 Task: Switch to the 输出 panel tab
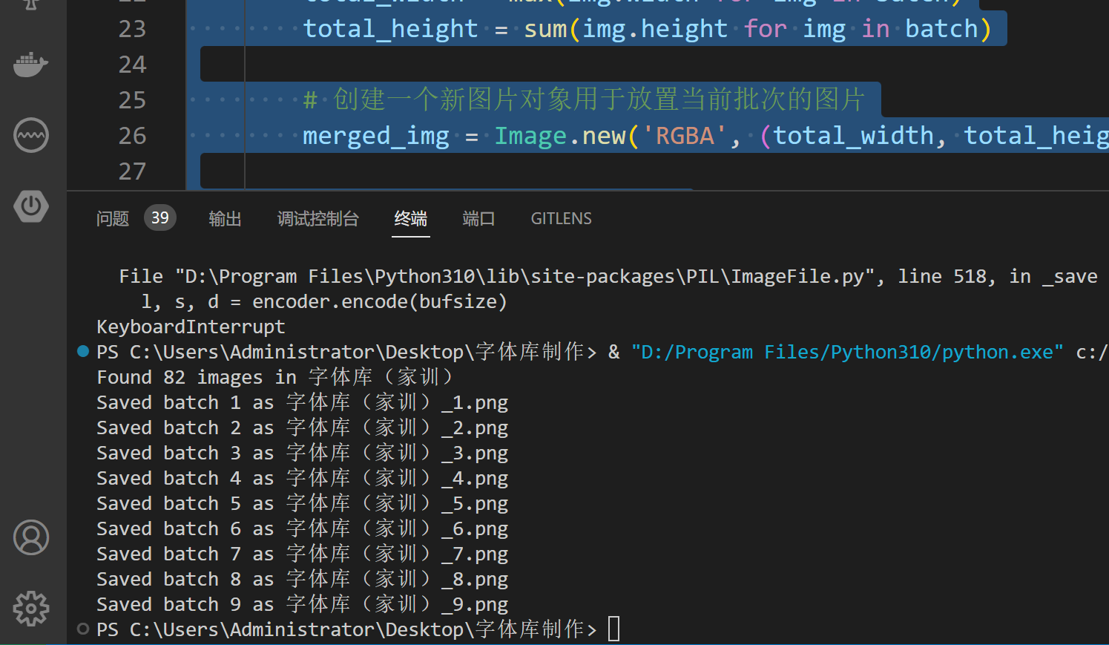225,218
